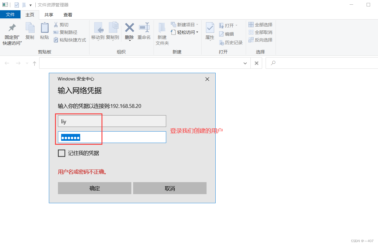Go forward with the right arrow
Image resolution: width=378 pixels, height=245 pixels.
coord(18,63)
